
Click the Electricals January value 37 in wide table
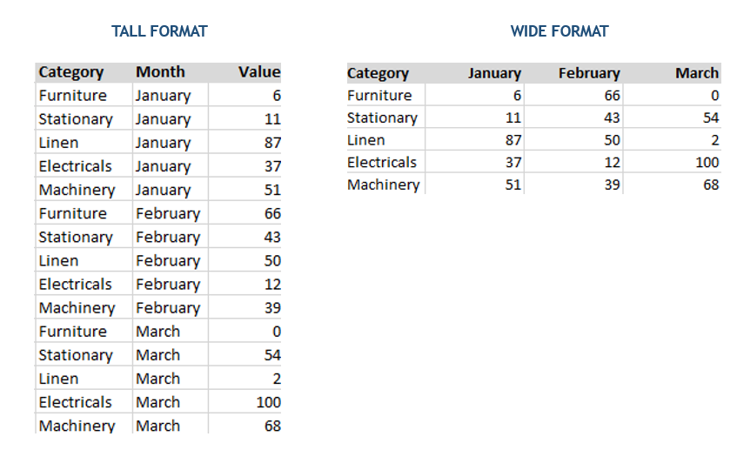click(513, 163)
